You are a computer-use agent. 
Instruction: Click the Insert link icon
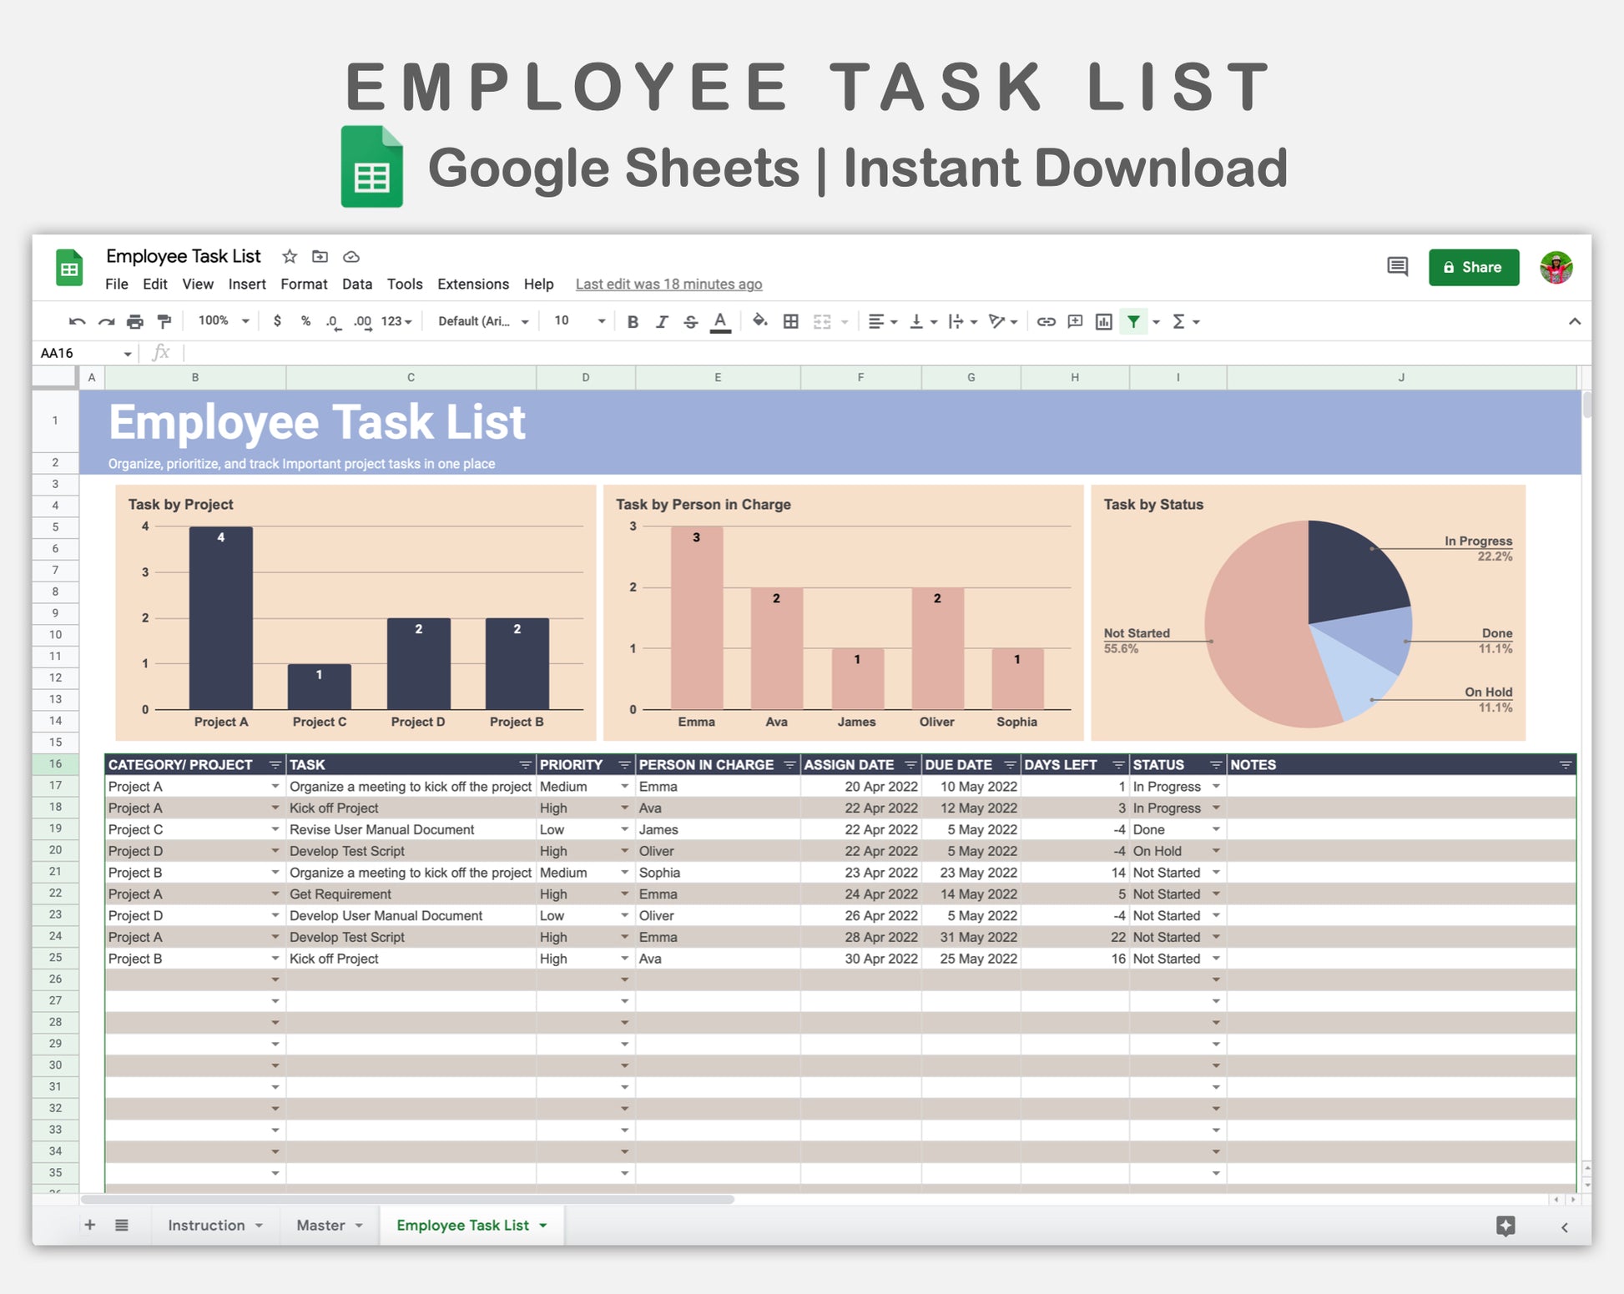1046,322
